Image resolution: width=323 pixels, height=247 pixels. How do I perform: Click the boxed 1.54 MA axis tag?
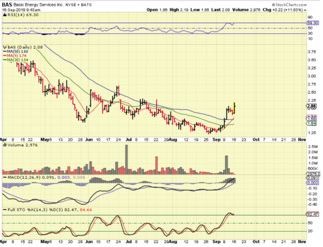[x=311, y=124]
